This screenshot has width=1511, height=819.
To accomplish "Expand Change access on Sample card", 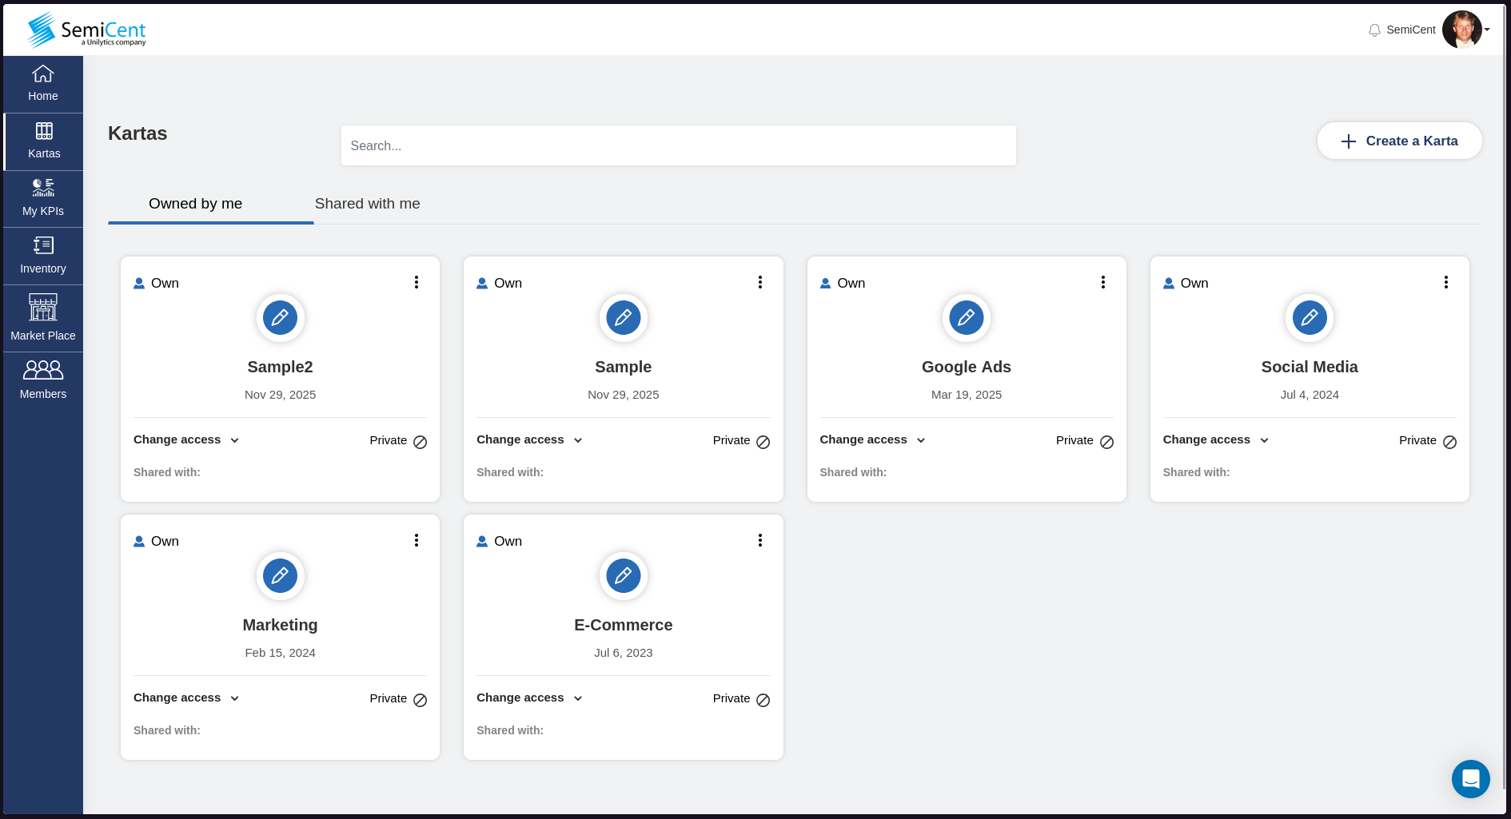I will 529,440.
